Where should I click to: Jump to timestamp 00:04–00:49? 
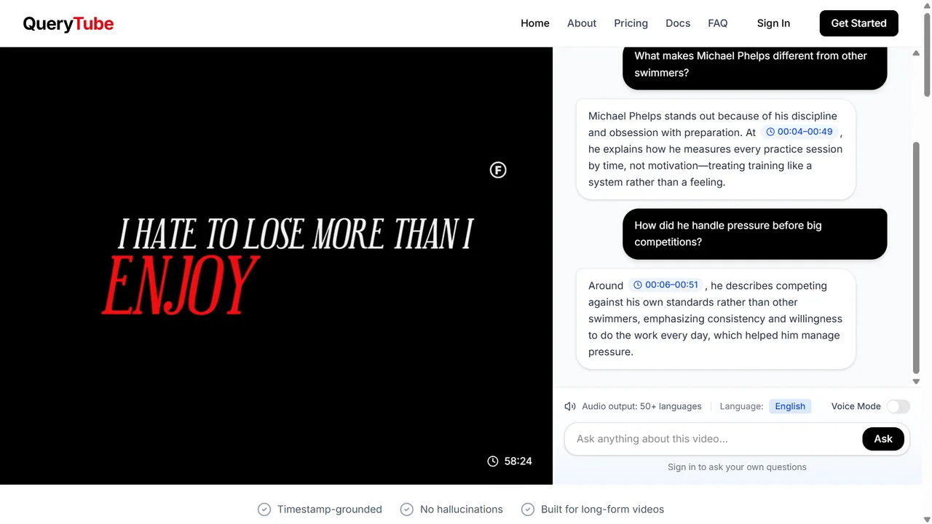tap(799, 132)
